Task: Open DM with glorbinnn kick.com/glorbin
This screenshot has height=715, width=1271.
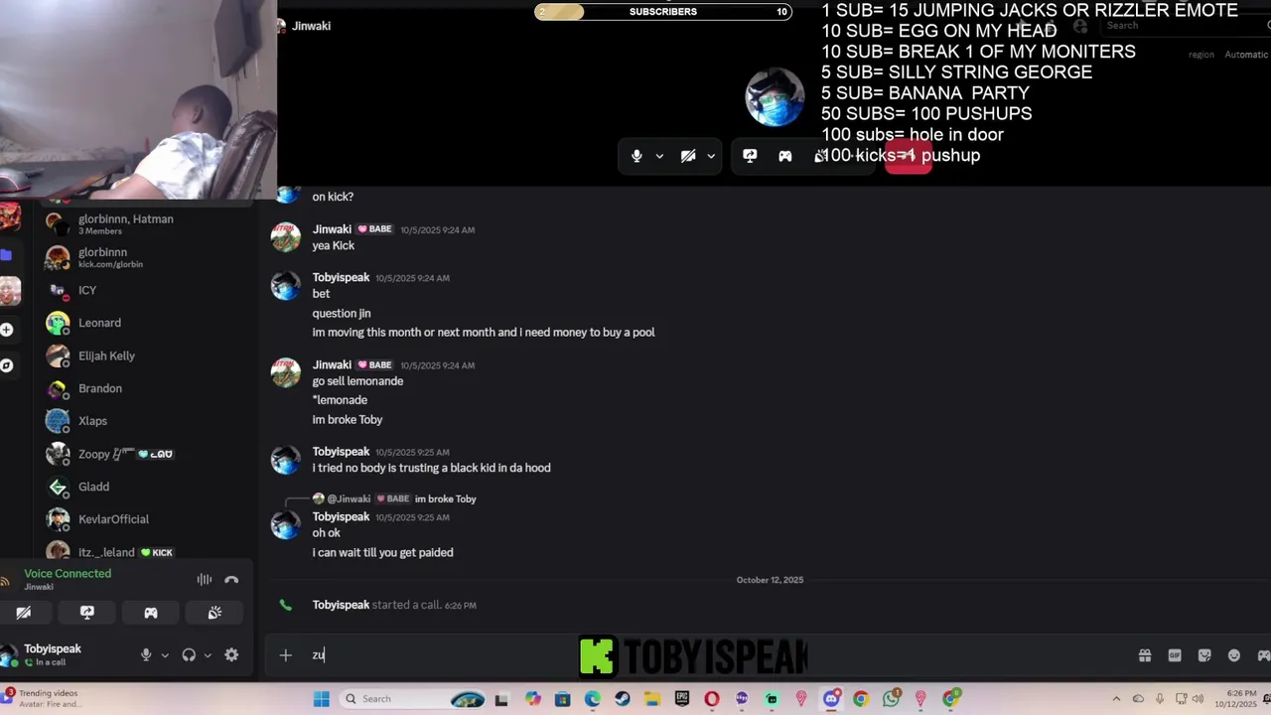Action: (x=147, y=258)
